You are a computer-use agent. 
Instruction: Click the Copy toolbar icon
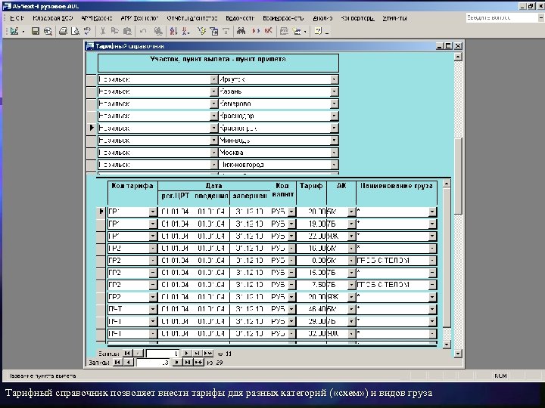(115, 31)
